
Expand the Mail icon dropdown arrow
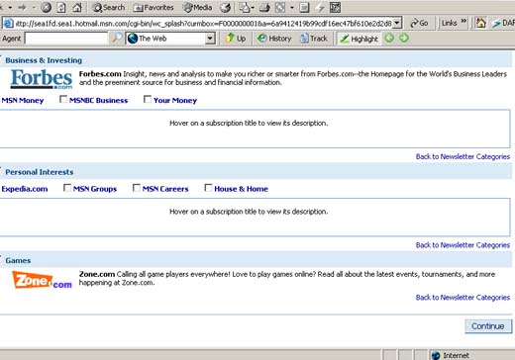[253, 7]
